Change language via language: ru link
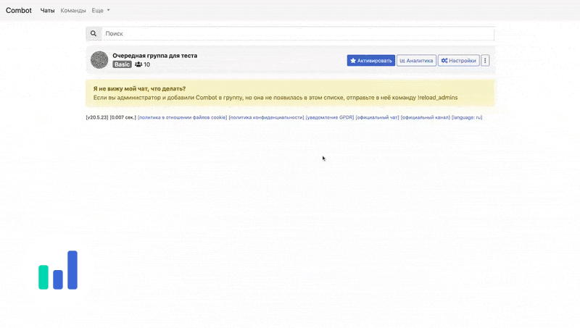Screen dimensions: 580x328 tap(467, 117)
